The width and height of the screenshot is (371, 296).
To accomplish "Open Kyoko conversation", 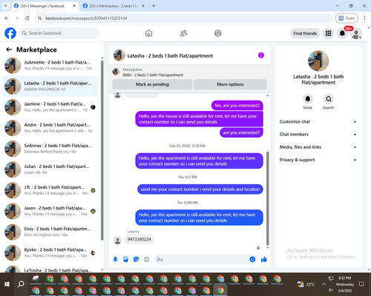I will click(x=50, y=252).
